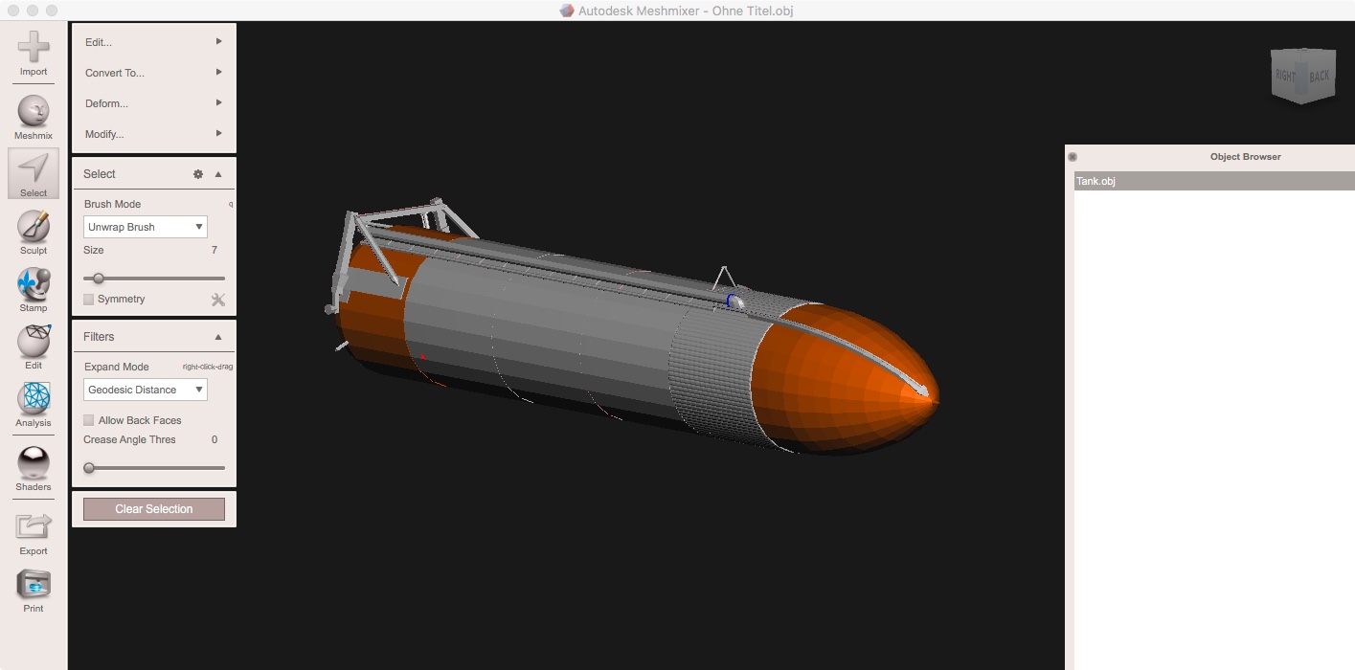The image size is (1355, 670).
Task: Open the Stamp tool
Action: pos(33,287)
